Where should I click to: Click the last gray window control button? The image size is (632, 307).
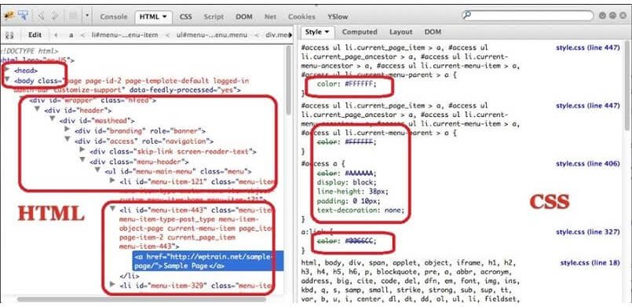coord(622,16)
